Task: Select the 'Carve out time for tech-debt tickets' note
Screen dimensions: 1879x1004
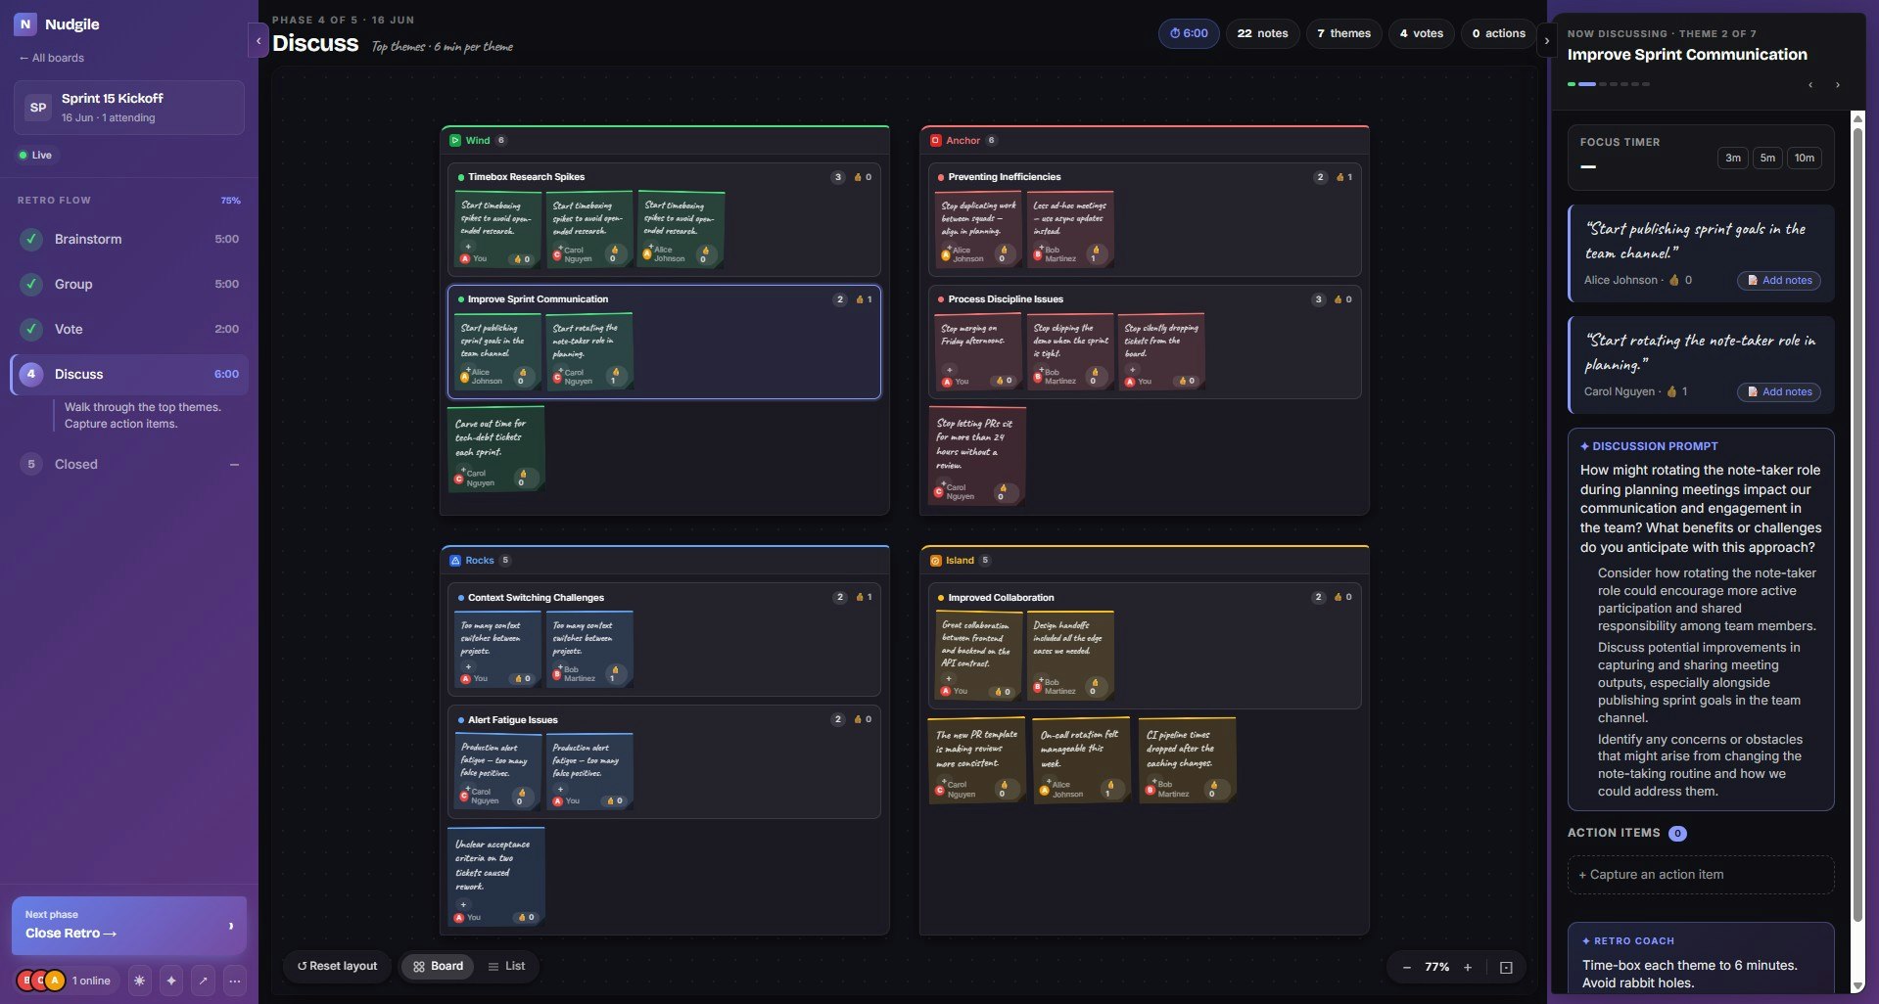Action: coord(494,449)
